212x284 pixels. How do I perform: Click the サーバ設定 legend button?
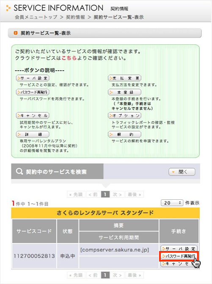click(x=33, y=78)
